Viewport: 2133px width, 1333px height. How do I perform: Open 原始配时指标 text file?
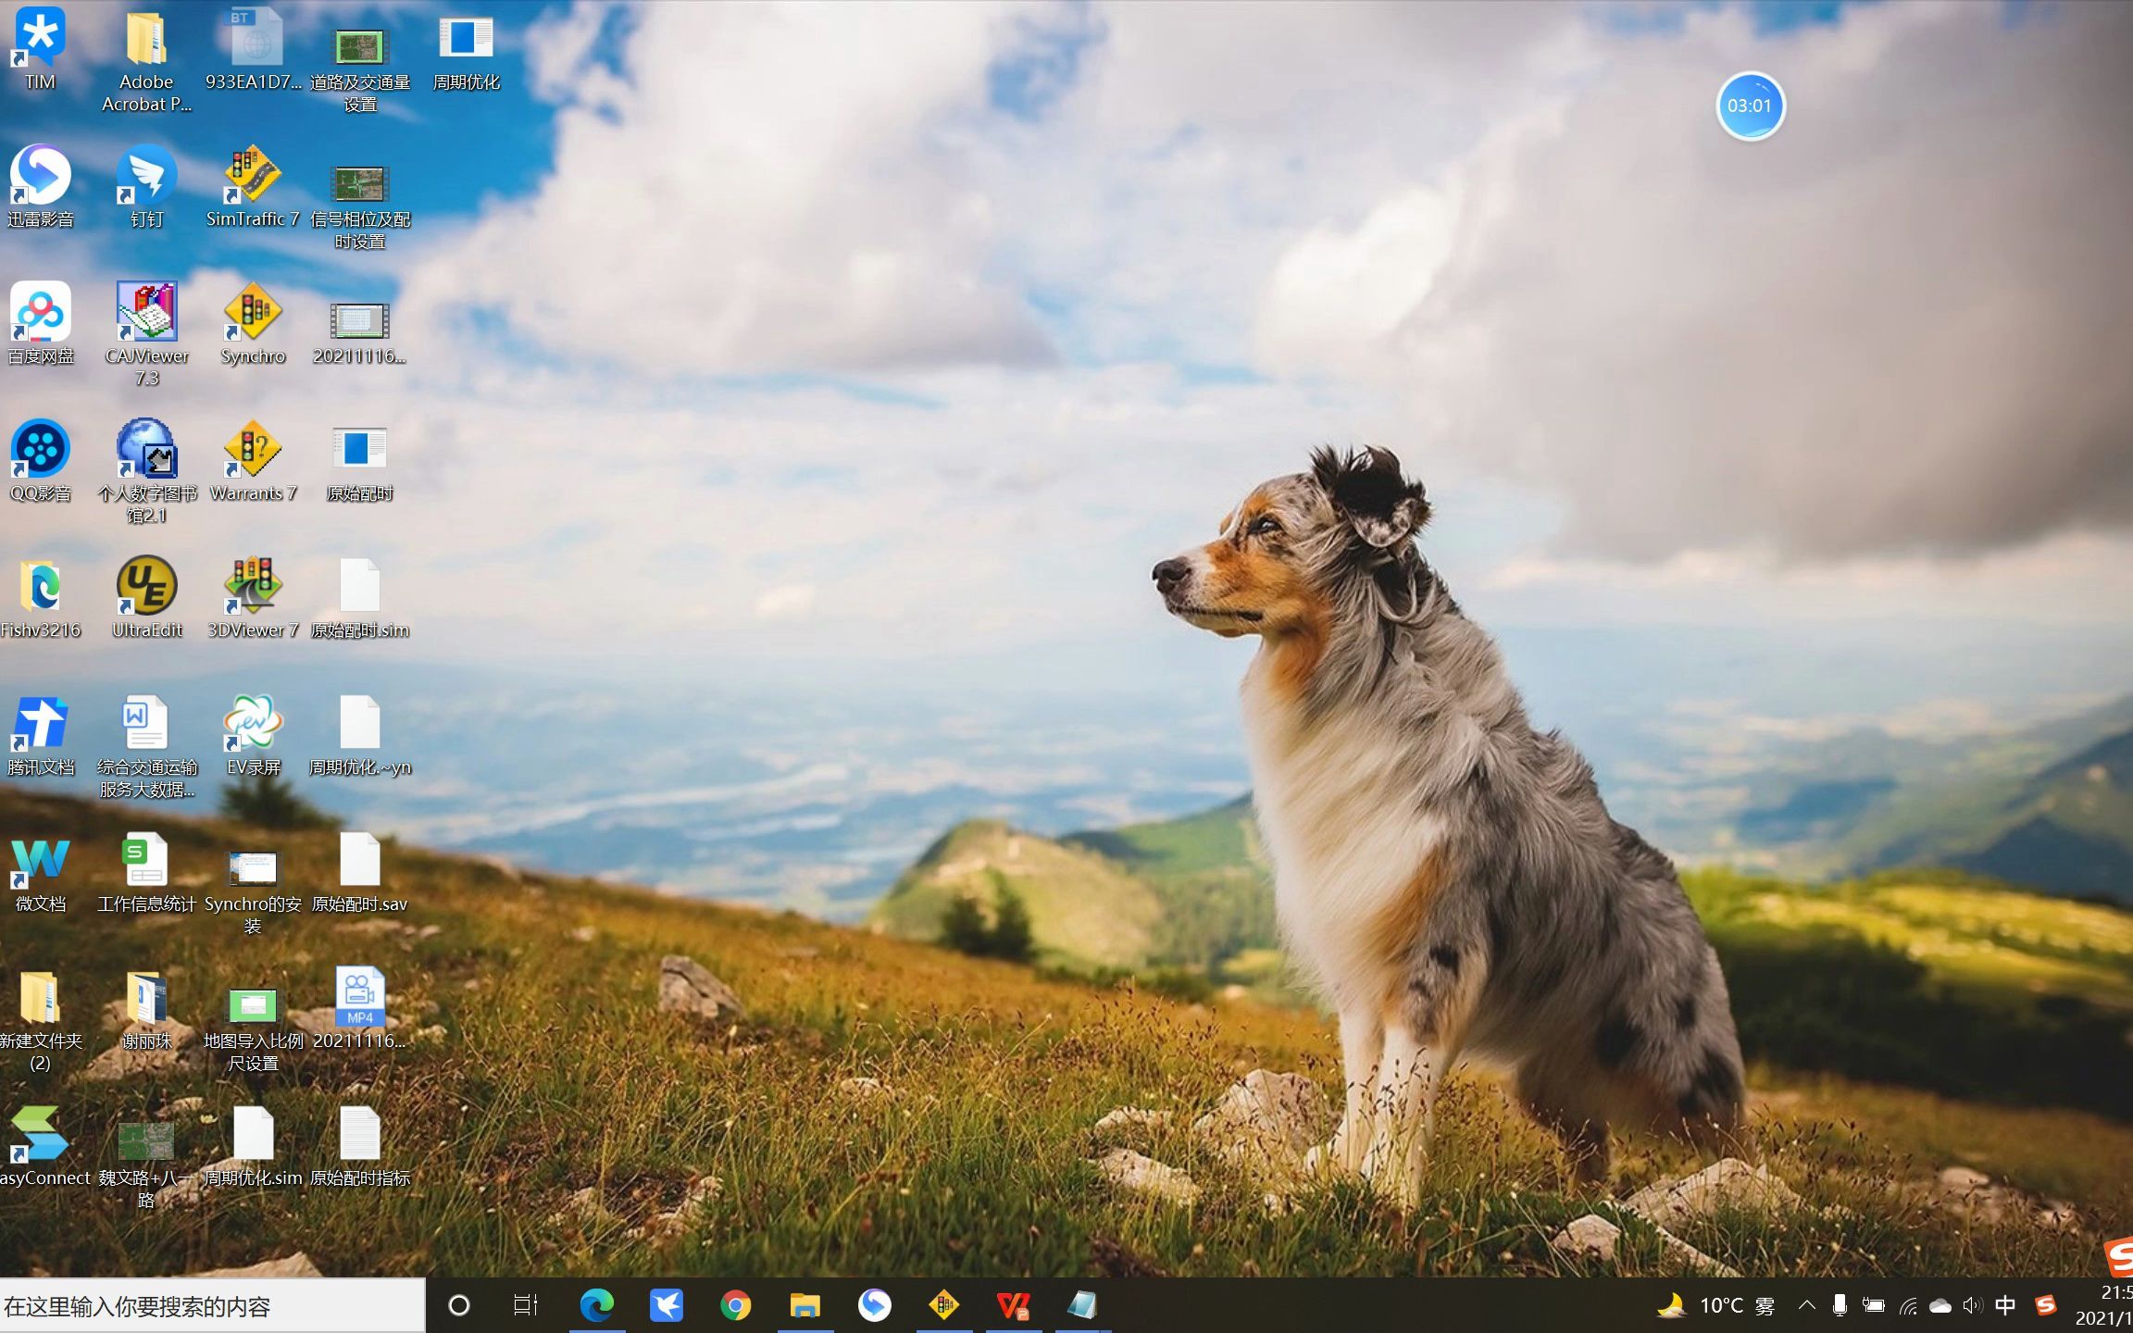coord(360,1144)
